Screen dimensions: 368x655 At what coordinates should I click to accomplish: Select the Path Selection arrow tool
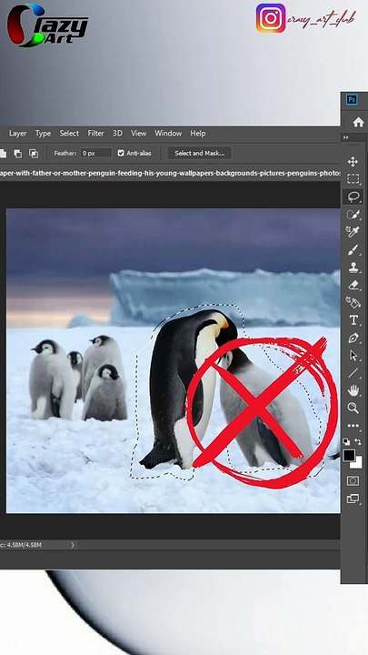pos(353,356)
